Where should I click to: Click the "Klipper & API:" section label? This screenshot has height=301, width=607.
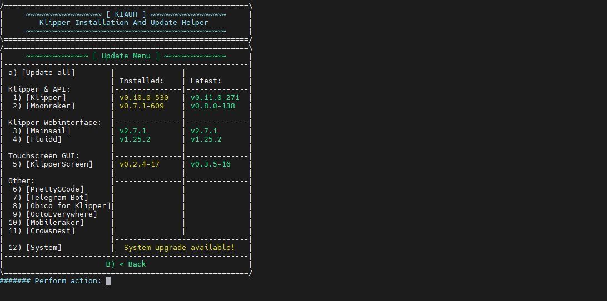point(39,89)
